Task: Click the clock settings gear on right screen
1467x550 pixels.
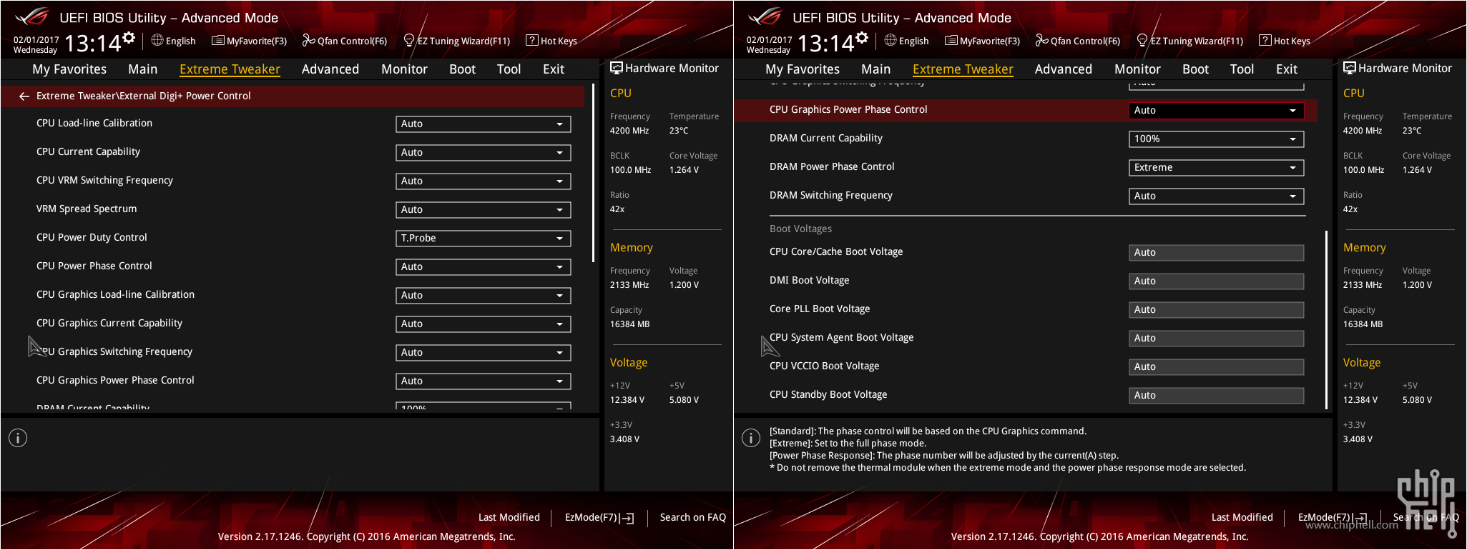Action: 862,38
